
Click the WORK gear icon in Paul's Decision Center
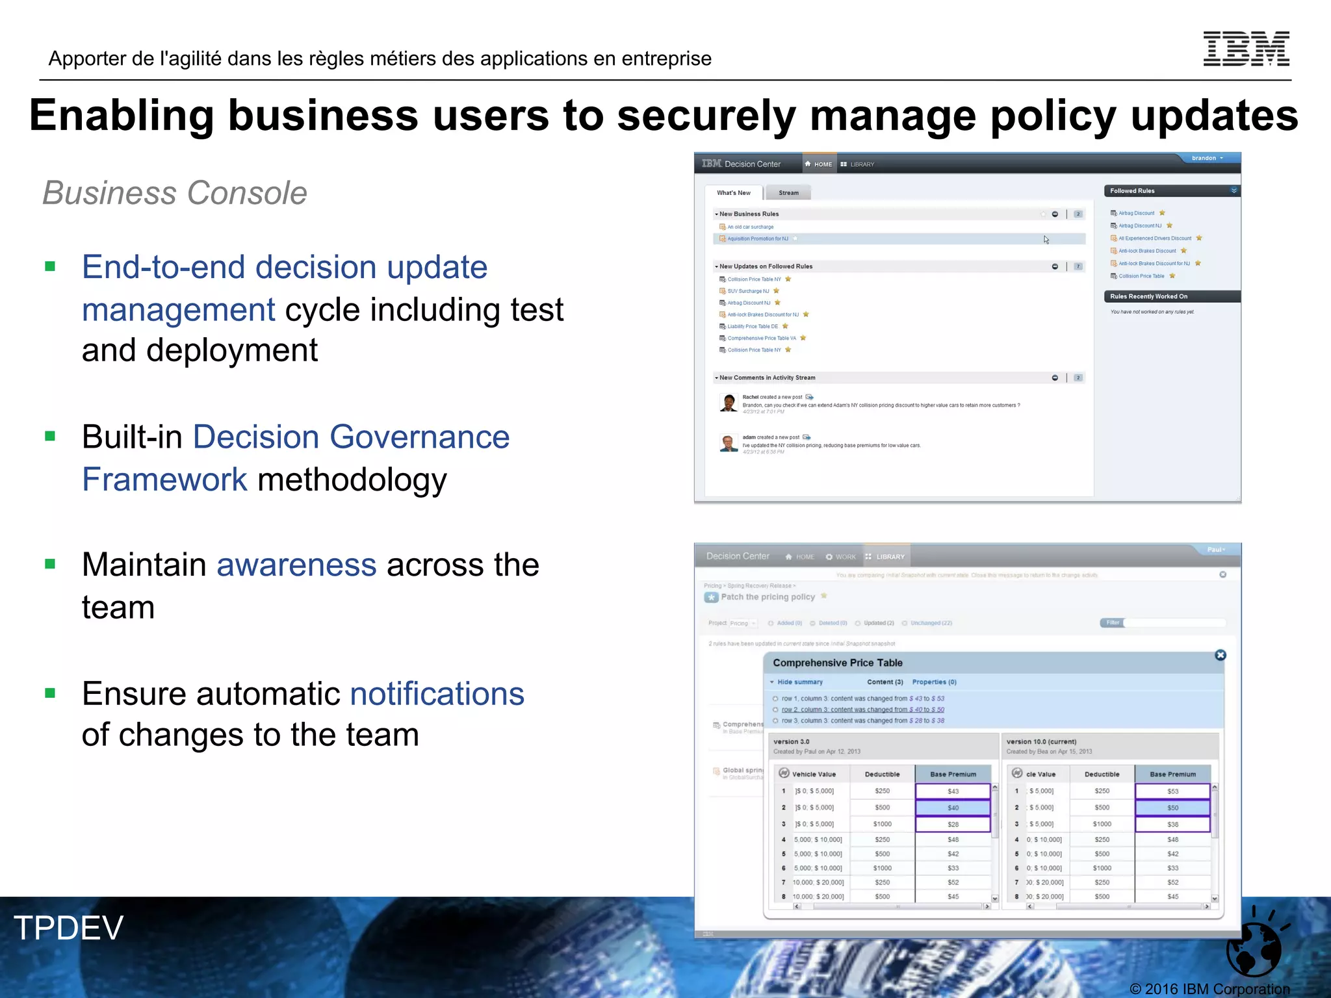(x=829, y=557)
